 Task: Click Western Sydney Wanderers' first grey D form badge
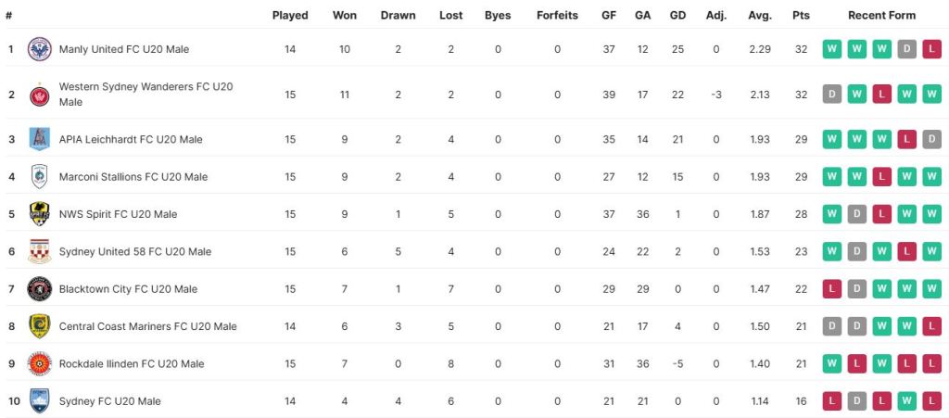[x=832, y=95]
